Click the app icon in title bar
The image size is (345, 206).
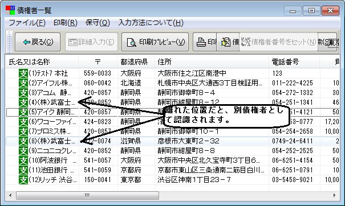[10, 10]
